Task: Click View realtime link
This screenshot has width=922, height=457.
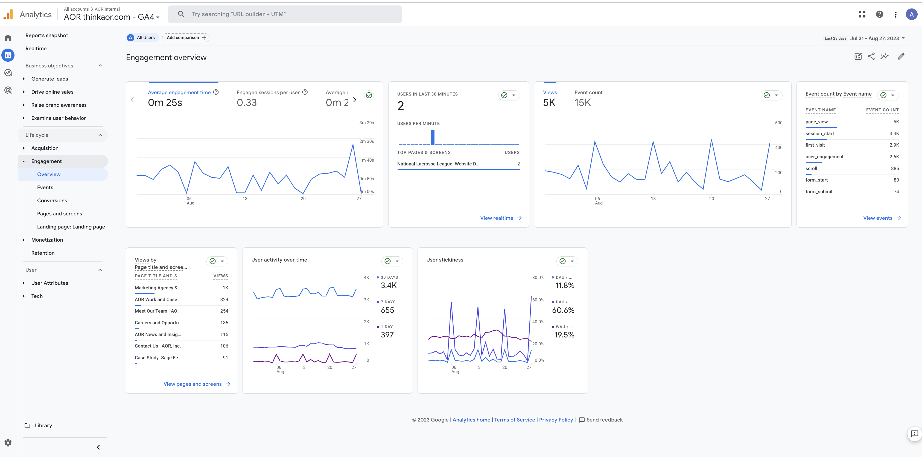Action: [x=501, y=218]
